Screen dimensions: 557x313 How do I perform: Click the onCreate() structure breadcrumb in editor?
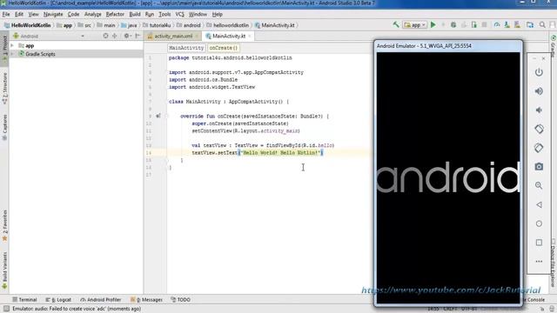pyautogui.click(x=223, y=48)
